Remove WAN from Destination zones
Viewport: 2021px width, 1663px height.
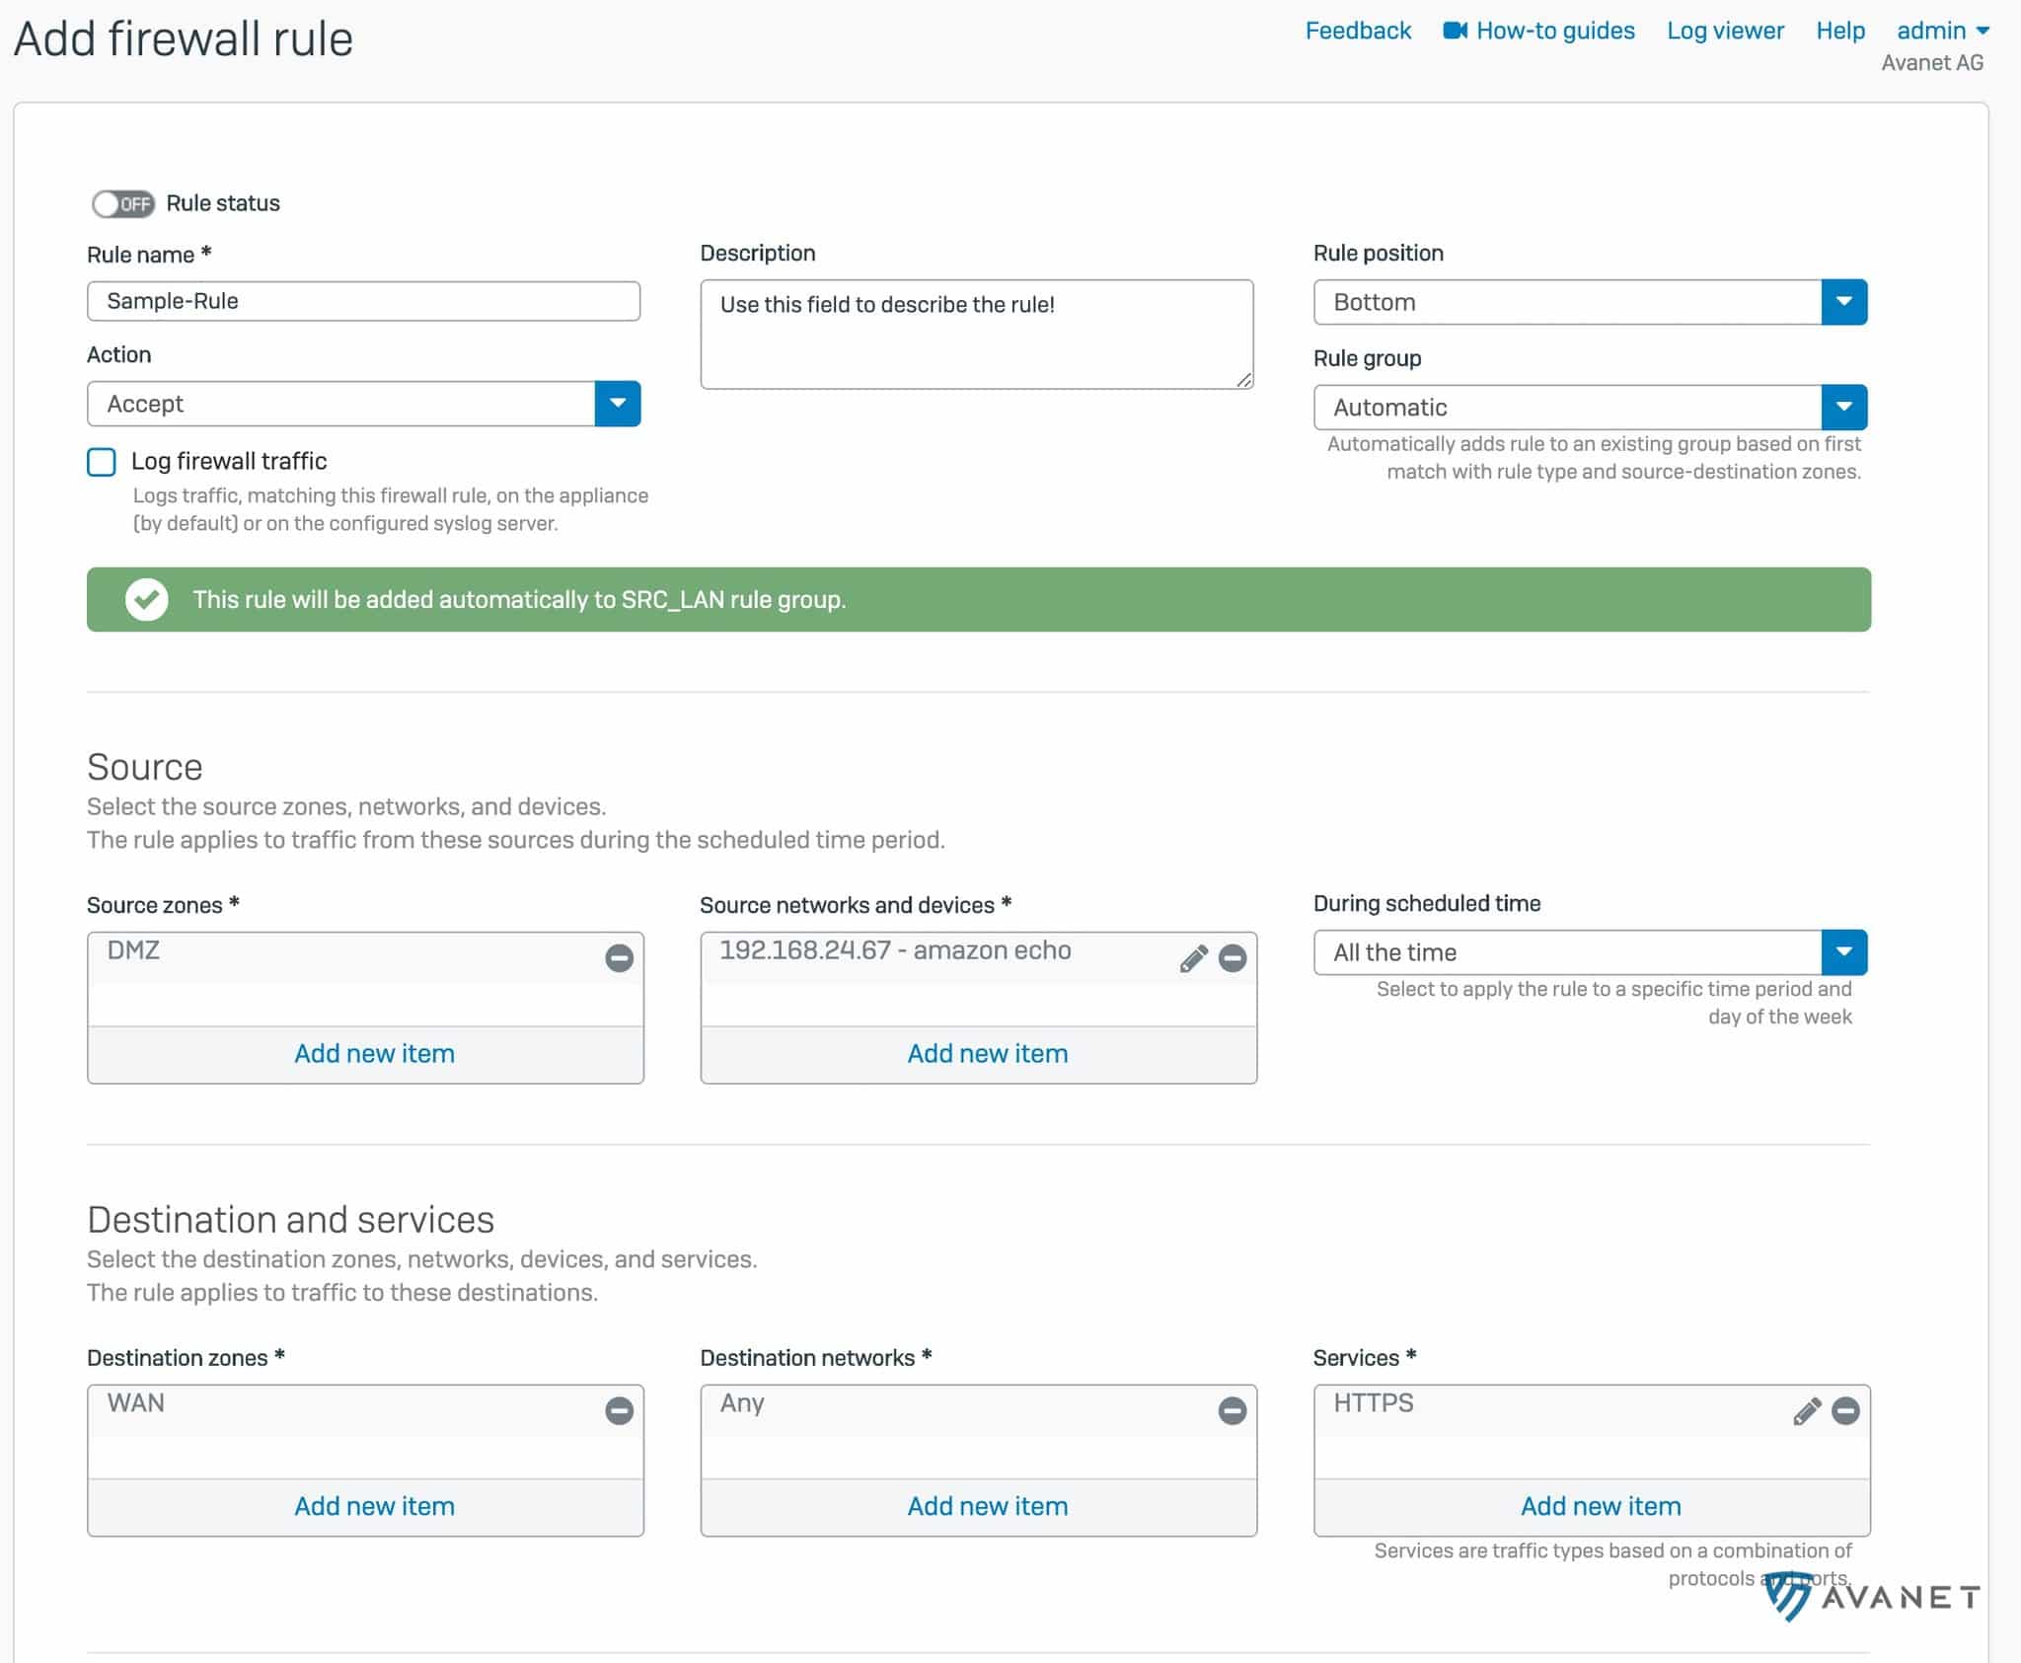(x=619, y=1410)
